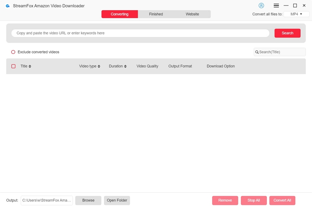Viewport: 312px width, 208px height.
Task: Click the Convert all files to label
Action: coord(267,14)
